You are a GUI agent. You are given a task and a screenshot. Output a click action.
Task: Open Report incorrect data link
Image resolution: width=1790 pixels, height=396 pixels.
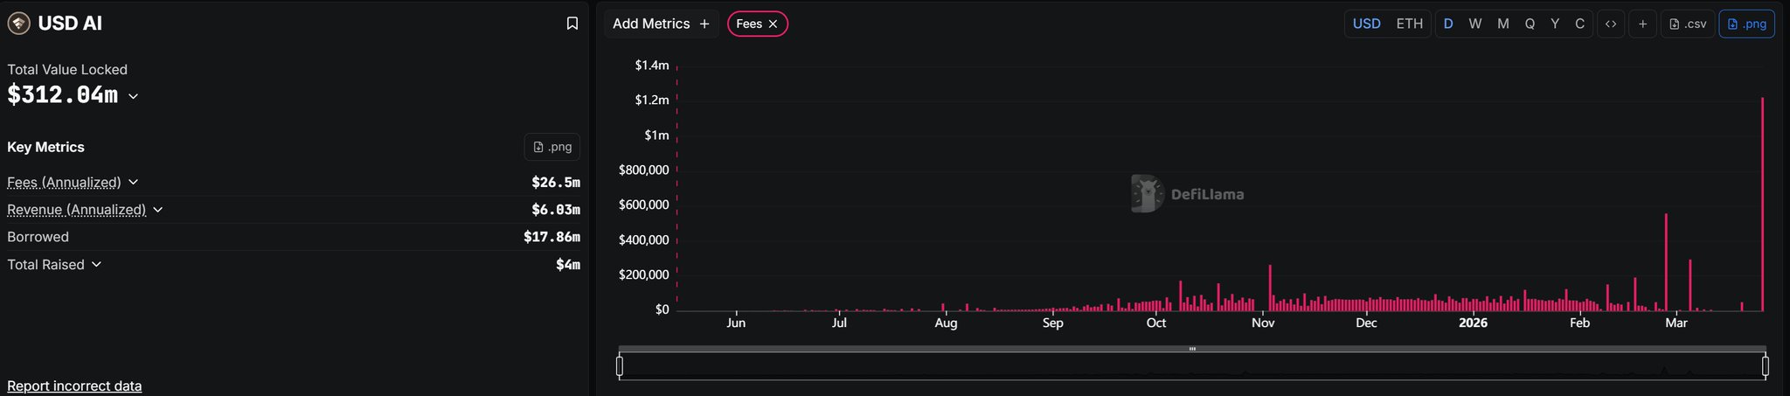[74, 386]
